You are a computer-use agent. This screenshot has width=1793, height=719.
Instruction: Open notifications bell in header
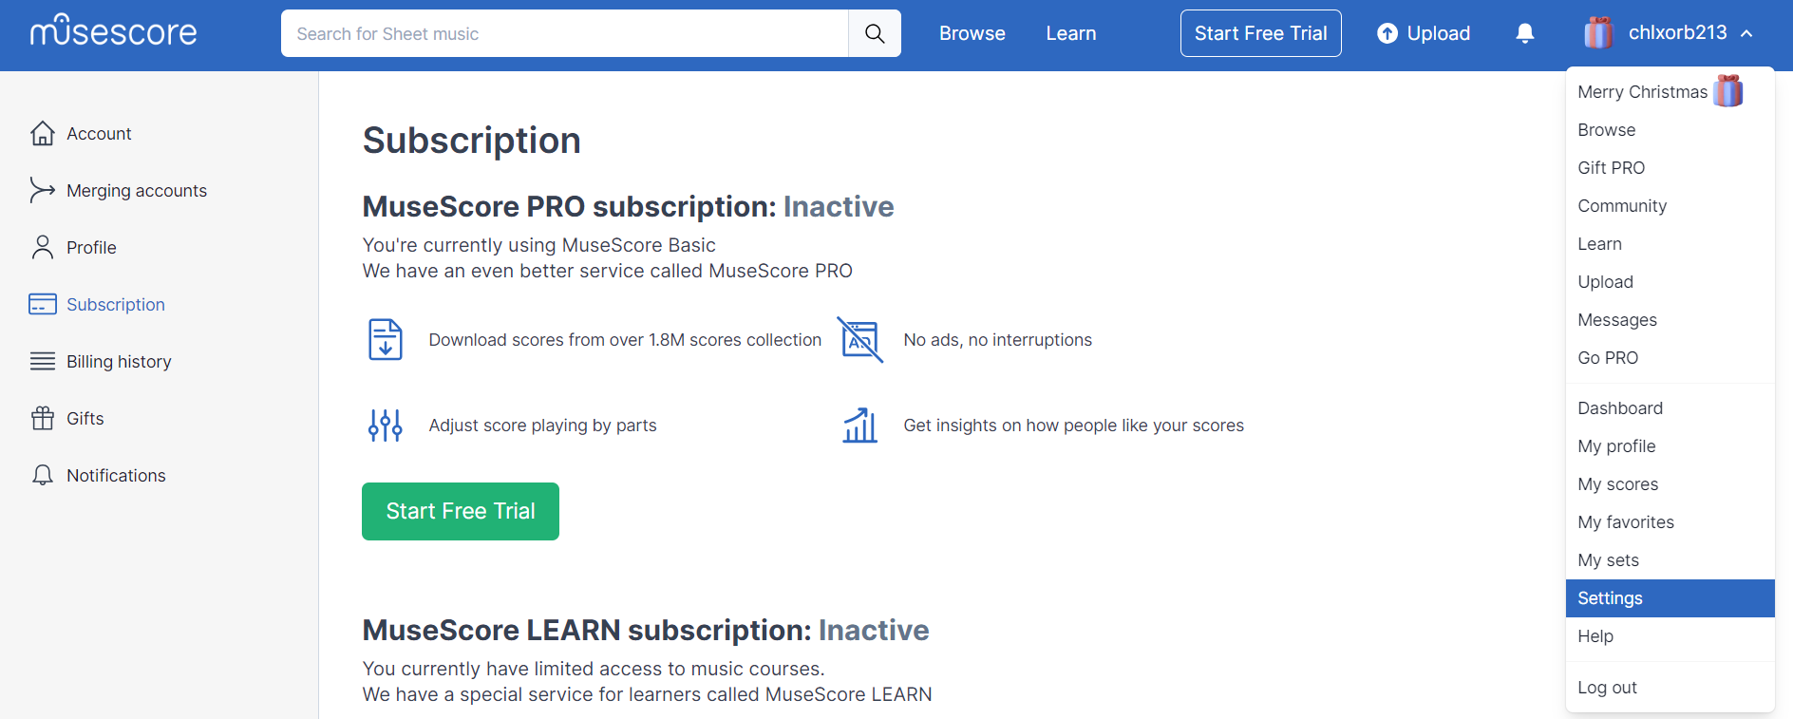coord(1525,33)
